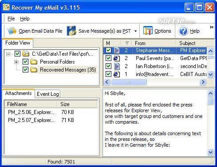Click the message preview scroll up arrow
Image resolution: width=217 pixels, height=167 pixels.
[x=211, y=93]
